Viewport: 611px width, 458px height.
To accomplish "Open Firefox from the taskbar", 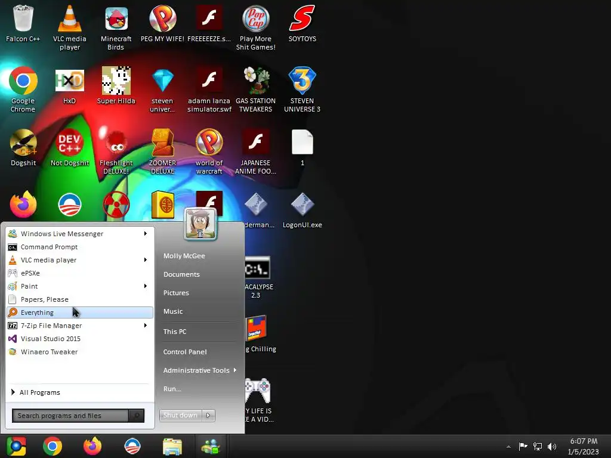I will pos(92,446).
